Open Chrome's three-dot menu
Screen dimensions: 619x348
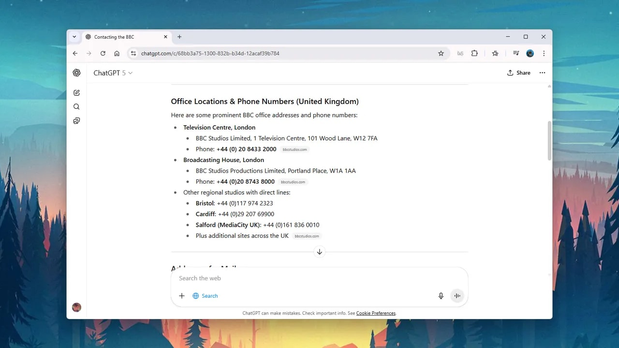(544, 54)
